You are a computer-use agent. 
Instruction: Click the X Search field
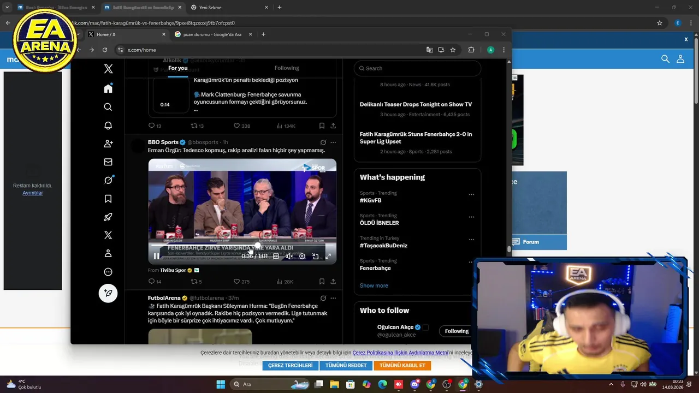pyautogui.click(x=417, y=68)
